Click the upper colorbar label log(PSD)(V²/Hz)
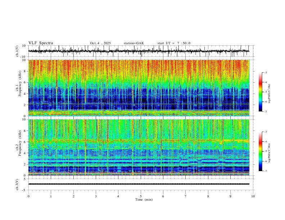 point(270,93)
